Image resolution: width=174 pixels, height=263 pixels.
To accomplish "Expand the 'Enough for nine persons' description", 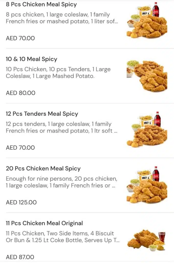I will click(x=61, y=182).
